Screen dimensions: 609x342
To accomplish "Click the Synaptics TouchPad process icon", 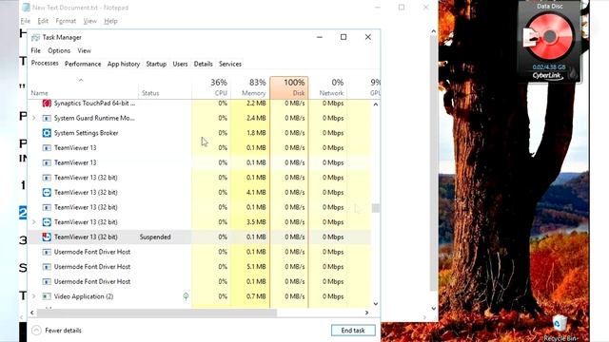I will coord(47,104).
